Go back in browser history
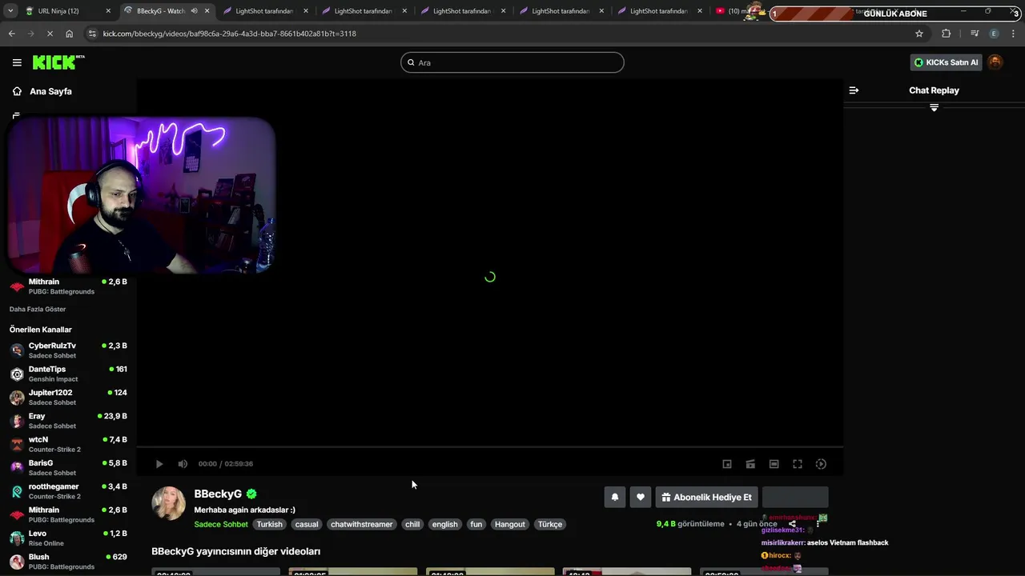The width and height of the screenshot is (1025, 576). (x=11, y=34)
